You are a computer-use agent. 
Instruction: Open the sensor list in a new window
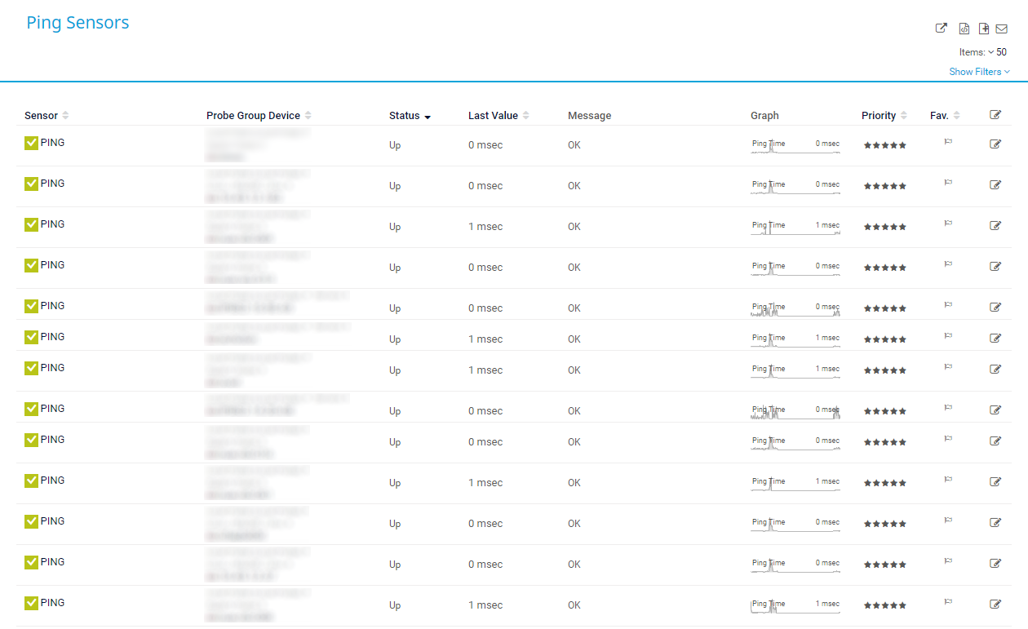941,29
